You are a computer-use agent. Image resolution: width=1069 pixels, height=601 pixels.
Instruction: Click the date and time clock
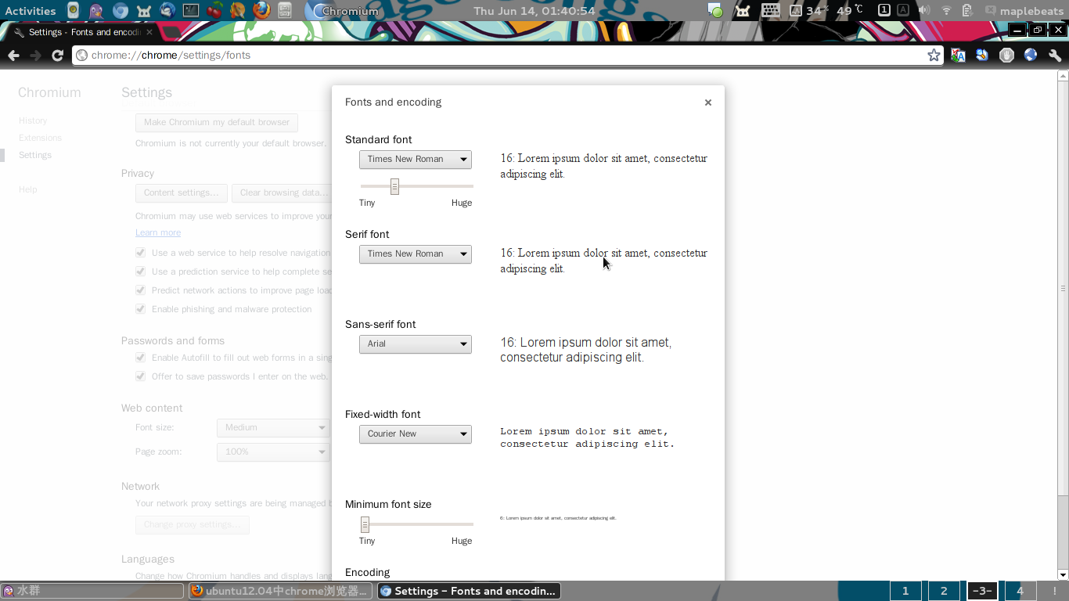(534, 11)
